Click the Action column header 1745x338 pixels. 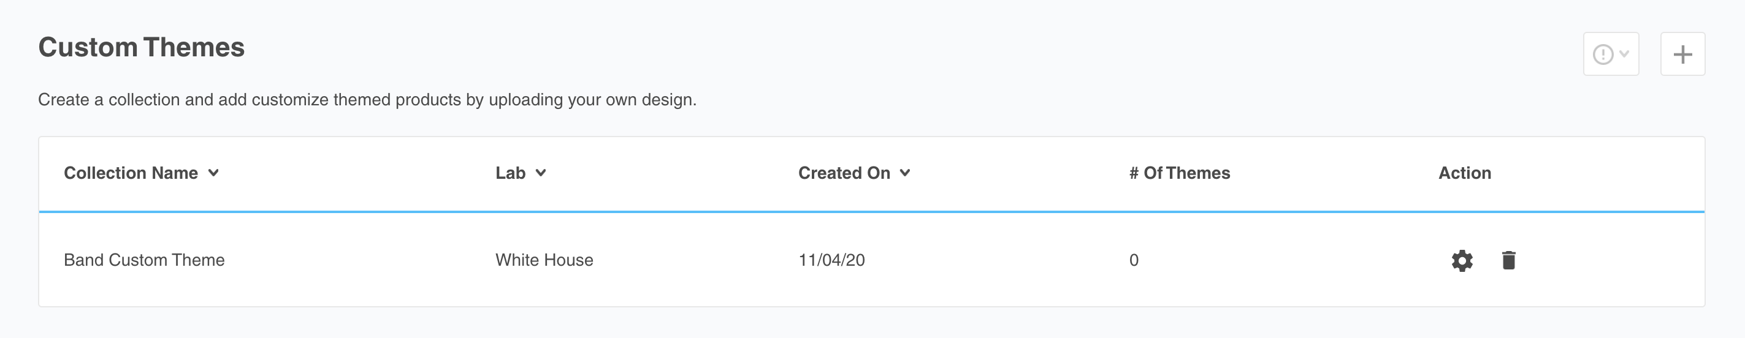tap(1465, 173)
